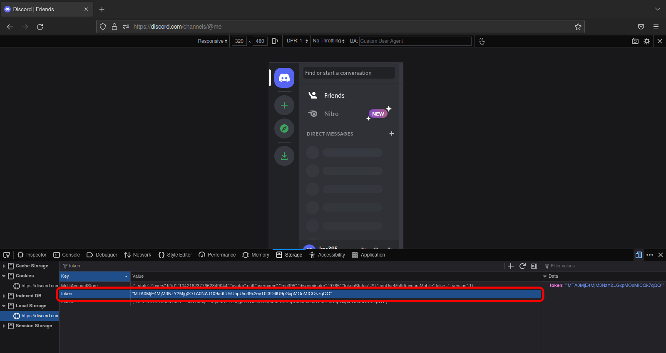Collapse the Cookies tree node
The height and width of the screenshot is (353, 666).
(x=4, y=276)
